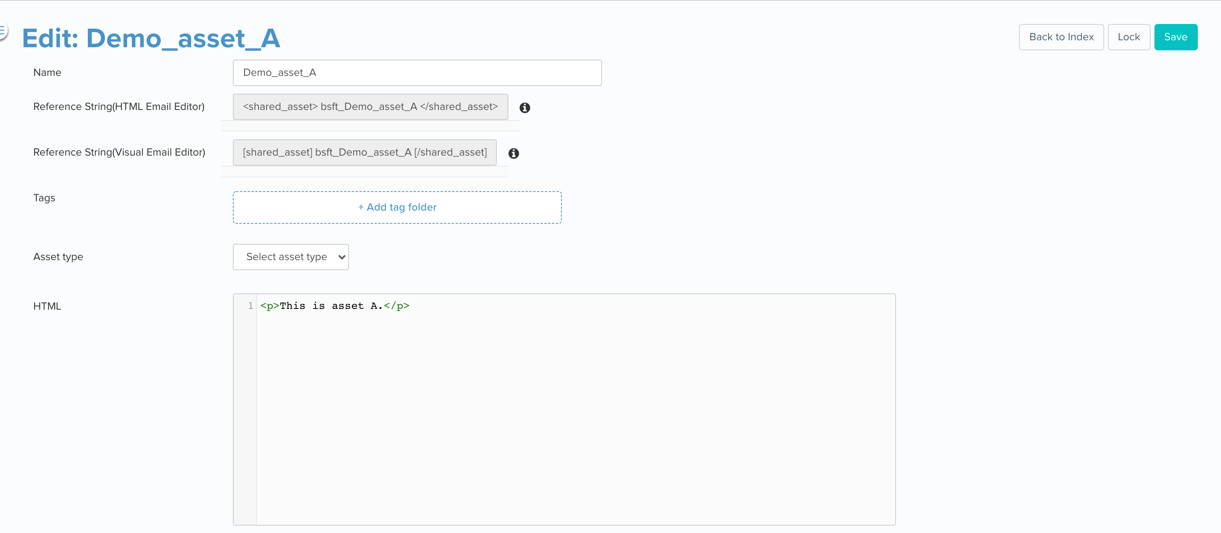Click the Visual Email Editor reference string field
The image size is (1221, 533).
364,152
